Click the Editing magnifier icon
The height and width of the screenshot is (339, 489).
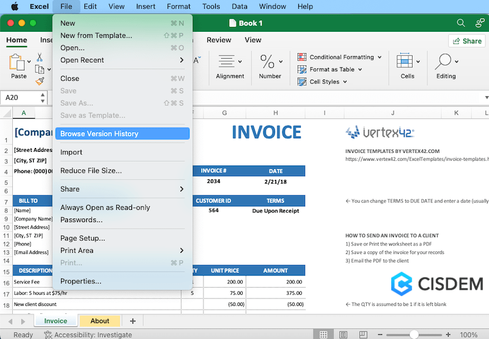[x=444, y=62]
